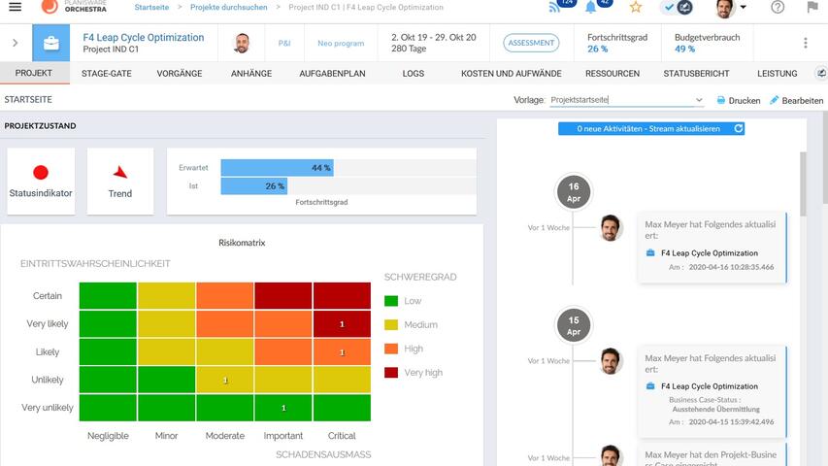
Task: Open the three-dot project options menu
Action: (x=805, y=43)
